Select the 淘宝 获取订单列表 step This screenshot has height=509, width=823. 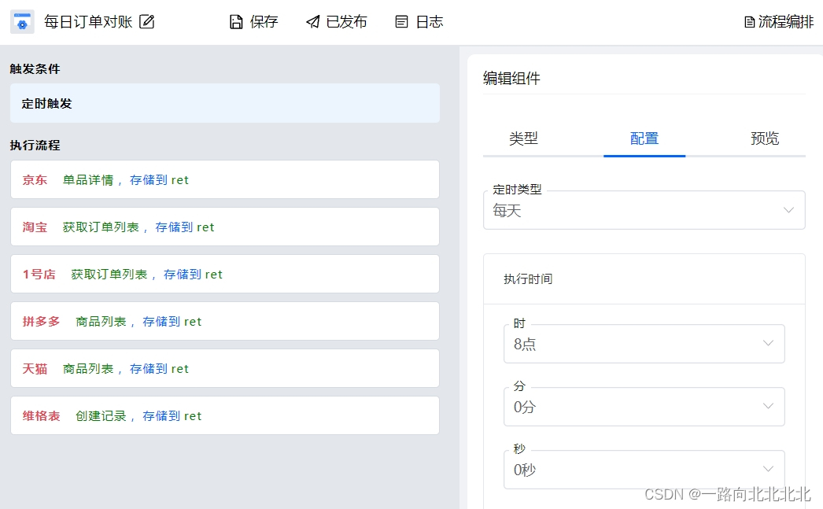point(225,227)
